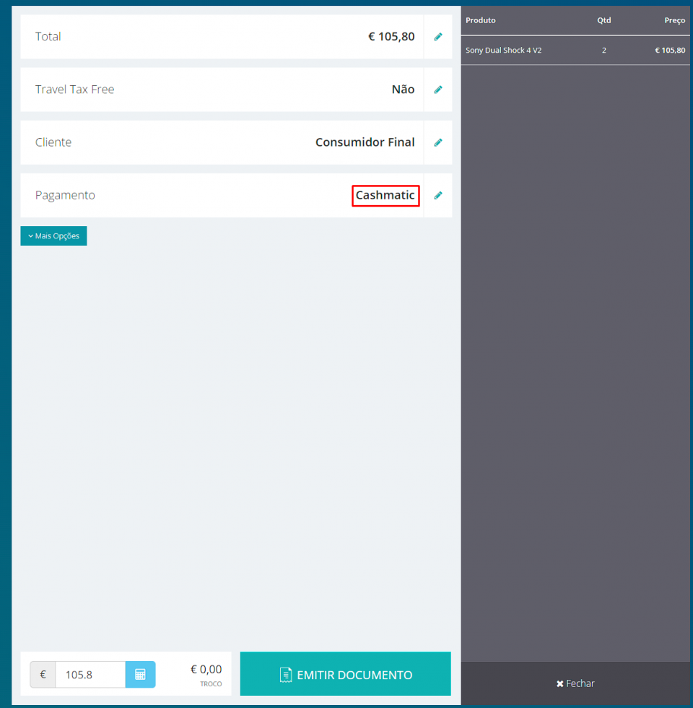Screen dimensions: 693x708
Task: Change Pagamento using its pencil icon
Action: 437,195
